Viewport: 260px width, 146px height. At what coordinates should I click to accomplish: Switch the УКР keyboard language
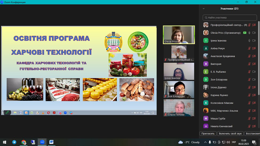click(234, 142)
